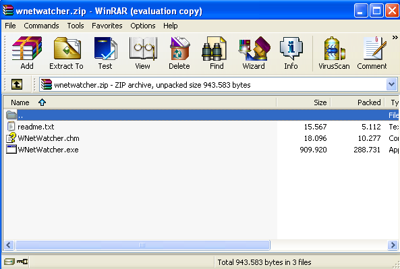Run the Test archive tool
400x269 pixels.
coord(105,53)
